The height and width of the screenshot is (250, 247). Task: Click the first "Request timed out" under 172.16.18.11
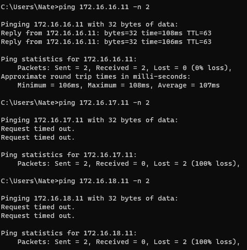tap(38, 207)
